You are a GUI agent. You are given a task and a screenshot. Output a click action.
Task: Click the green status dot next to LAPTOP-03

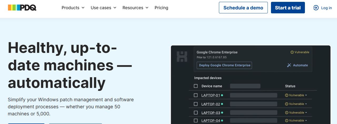(222, 113)
